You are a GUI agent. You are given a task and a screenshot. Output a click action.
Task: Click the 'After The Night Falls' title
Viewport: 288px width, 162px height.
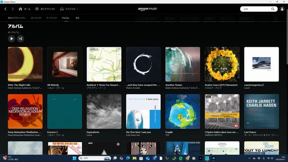[19, 85]
